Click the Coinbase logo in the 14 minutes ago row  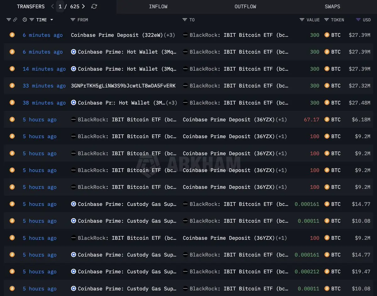click(x=74, y=69)
